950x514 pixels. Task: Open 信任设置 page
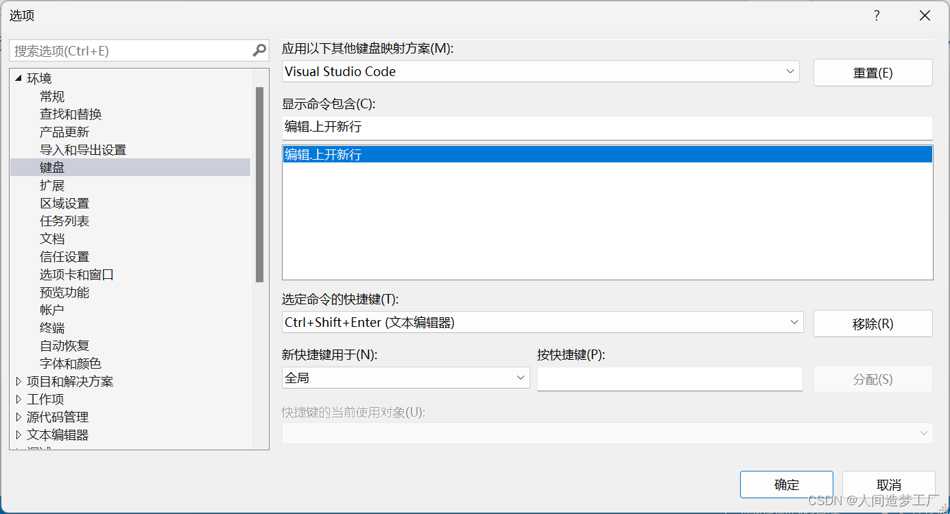64,257
